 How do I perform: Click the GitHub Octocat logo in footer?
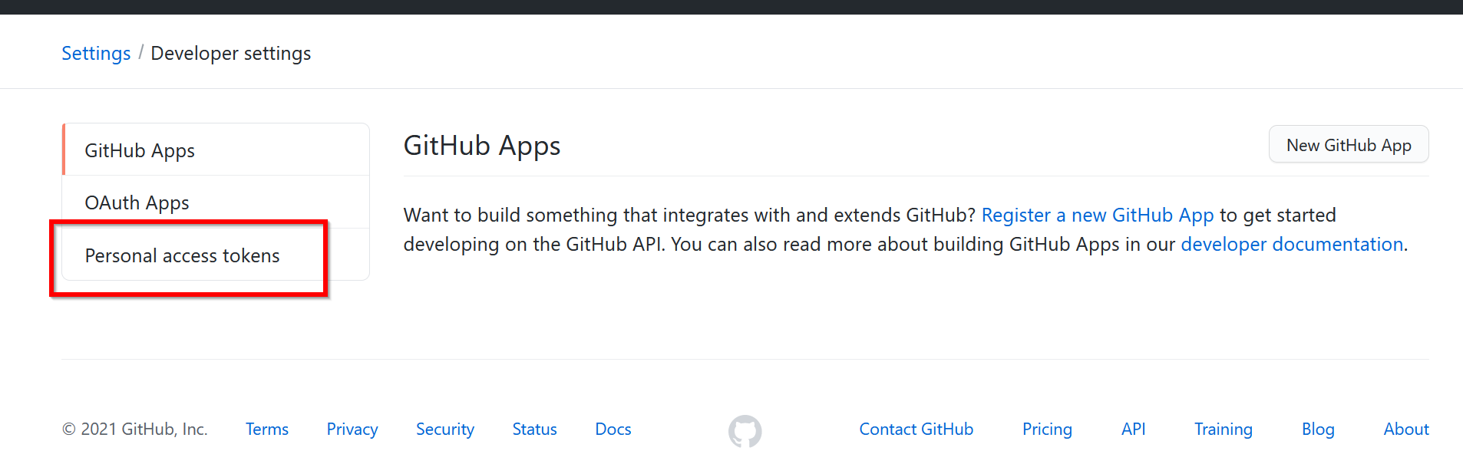pos(745,431)
